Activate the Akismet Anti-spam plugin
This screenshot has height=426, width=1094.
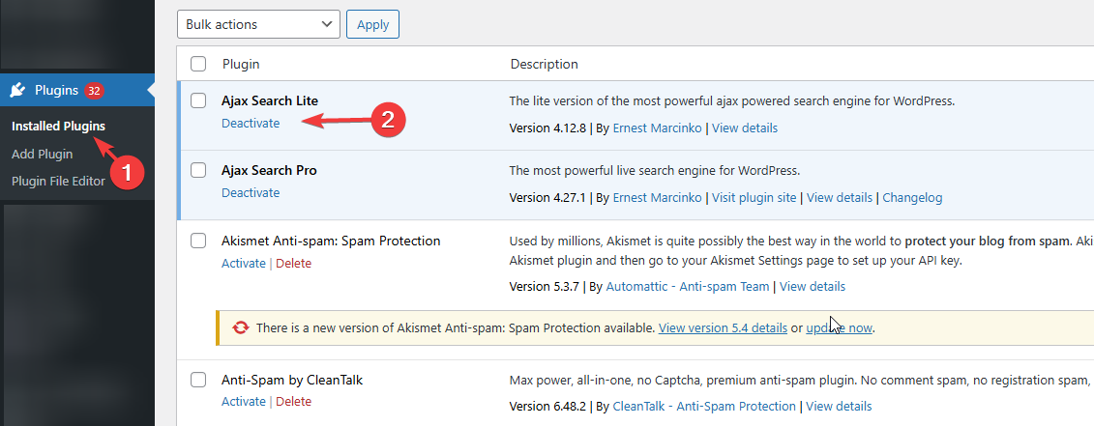coord(244,264)
